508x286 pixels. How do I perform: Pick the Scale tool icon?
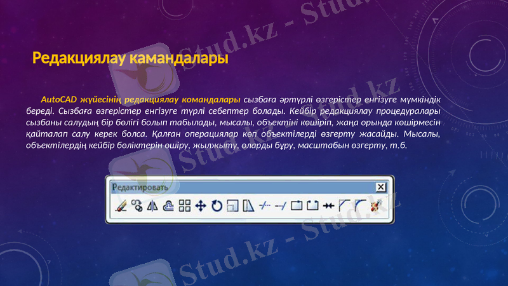point(232,205)
